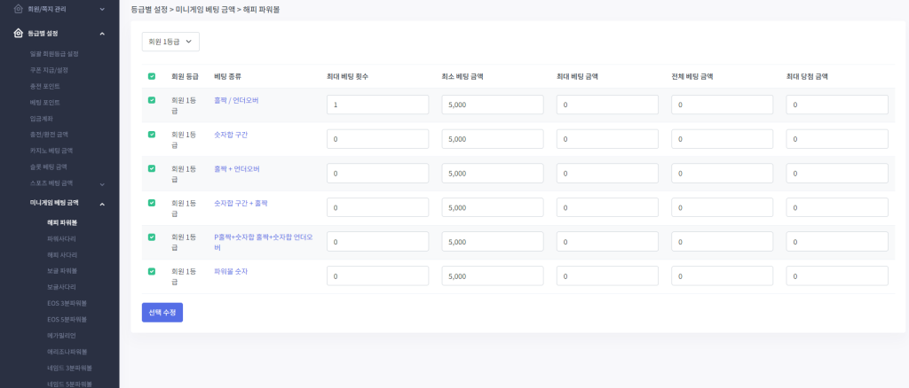The image size is (909, 388).
Task: Click 전체 베팅 금액 field for 파워볼 숫자
Action: click(722, 275)
